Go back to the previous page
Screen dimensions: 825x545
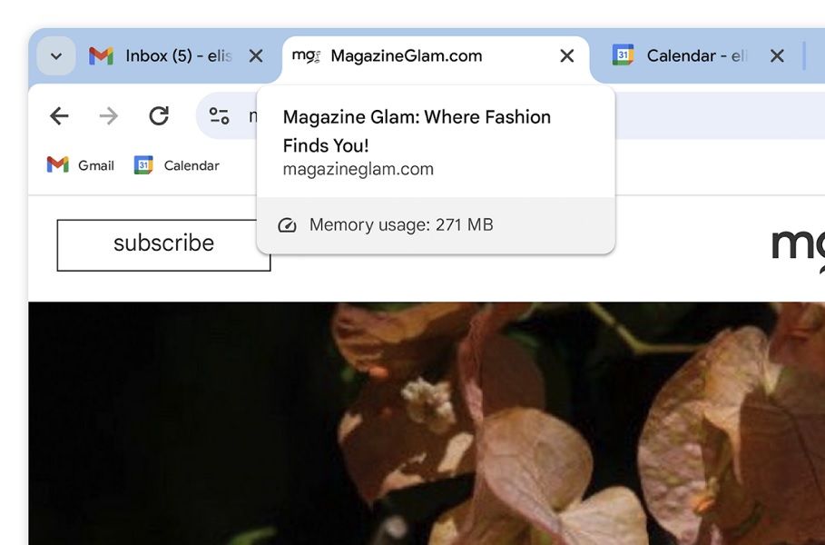pos(59,116)
